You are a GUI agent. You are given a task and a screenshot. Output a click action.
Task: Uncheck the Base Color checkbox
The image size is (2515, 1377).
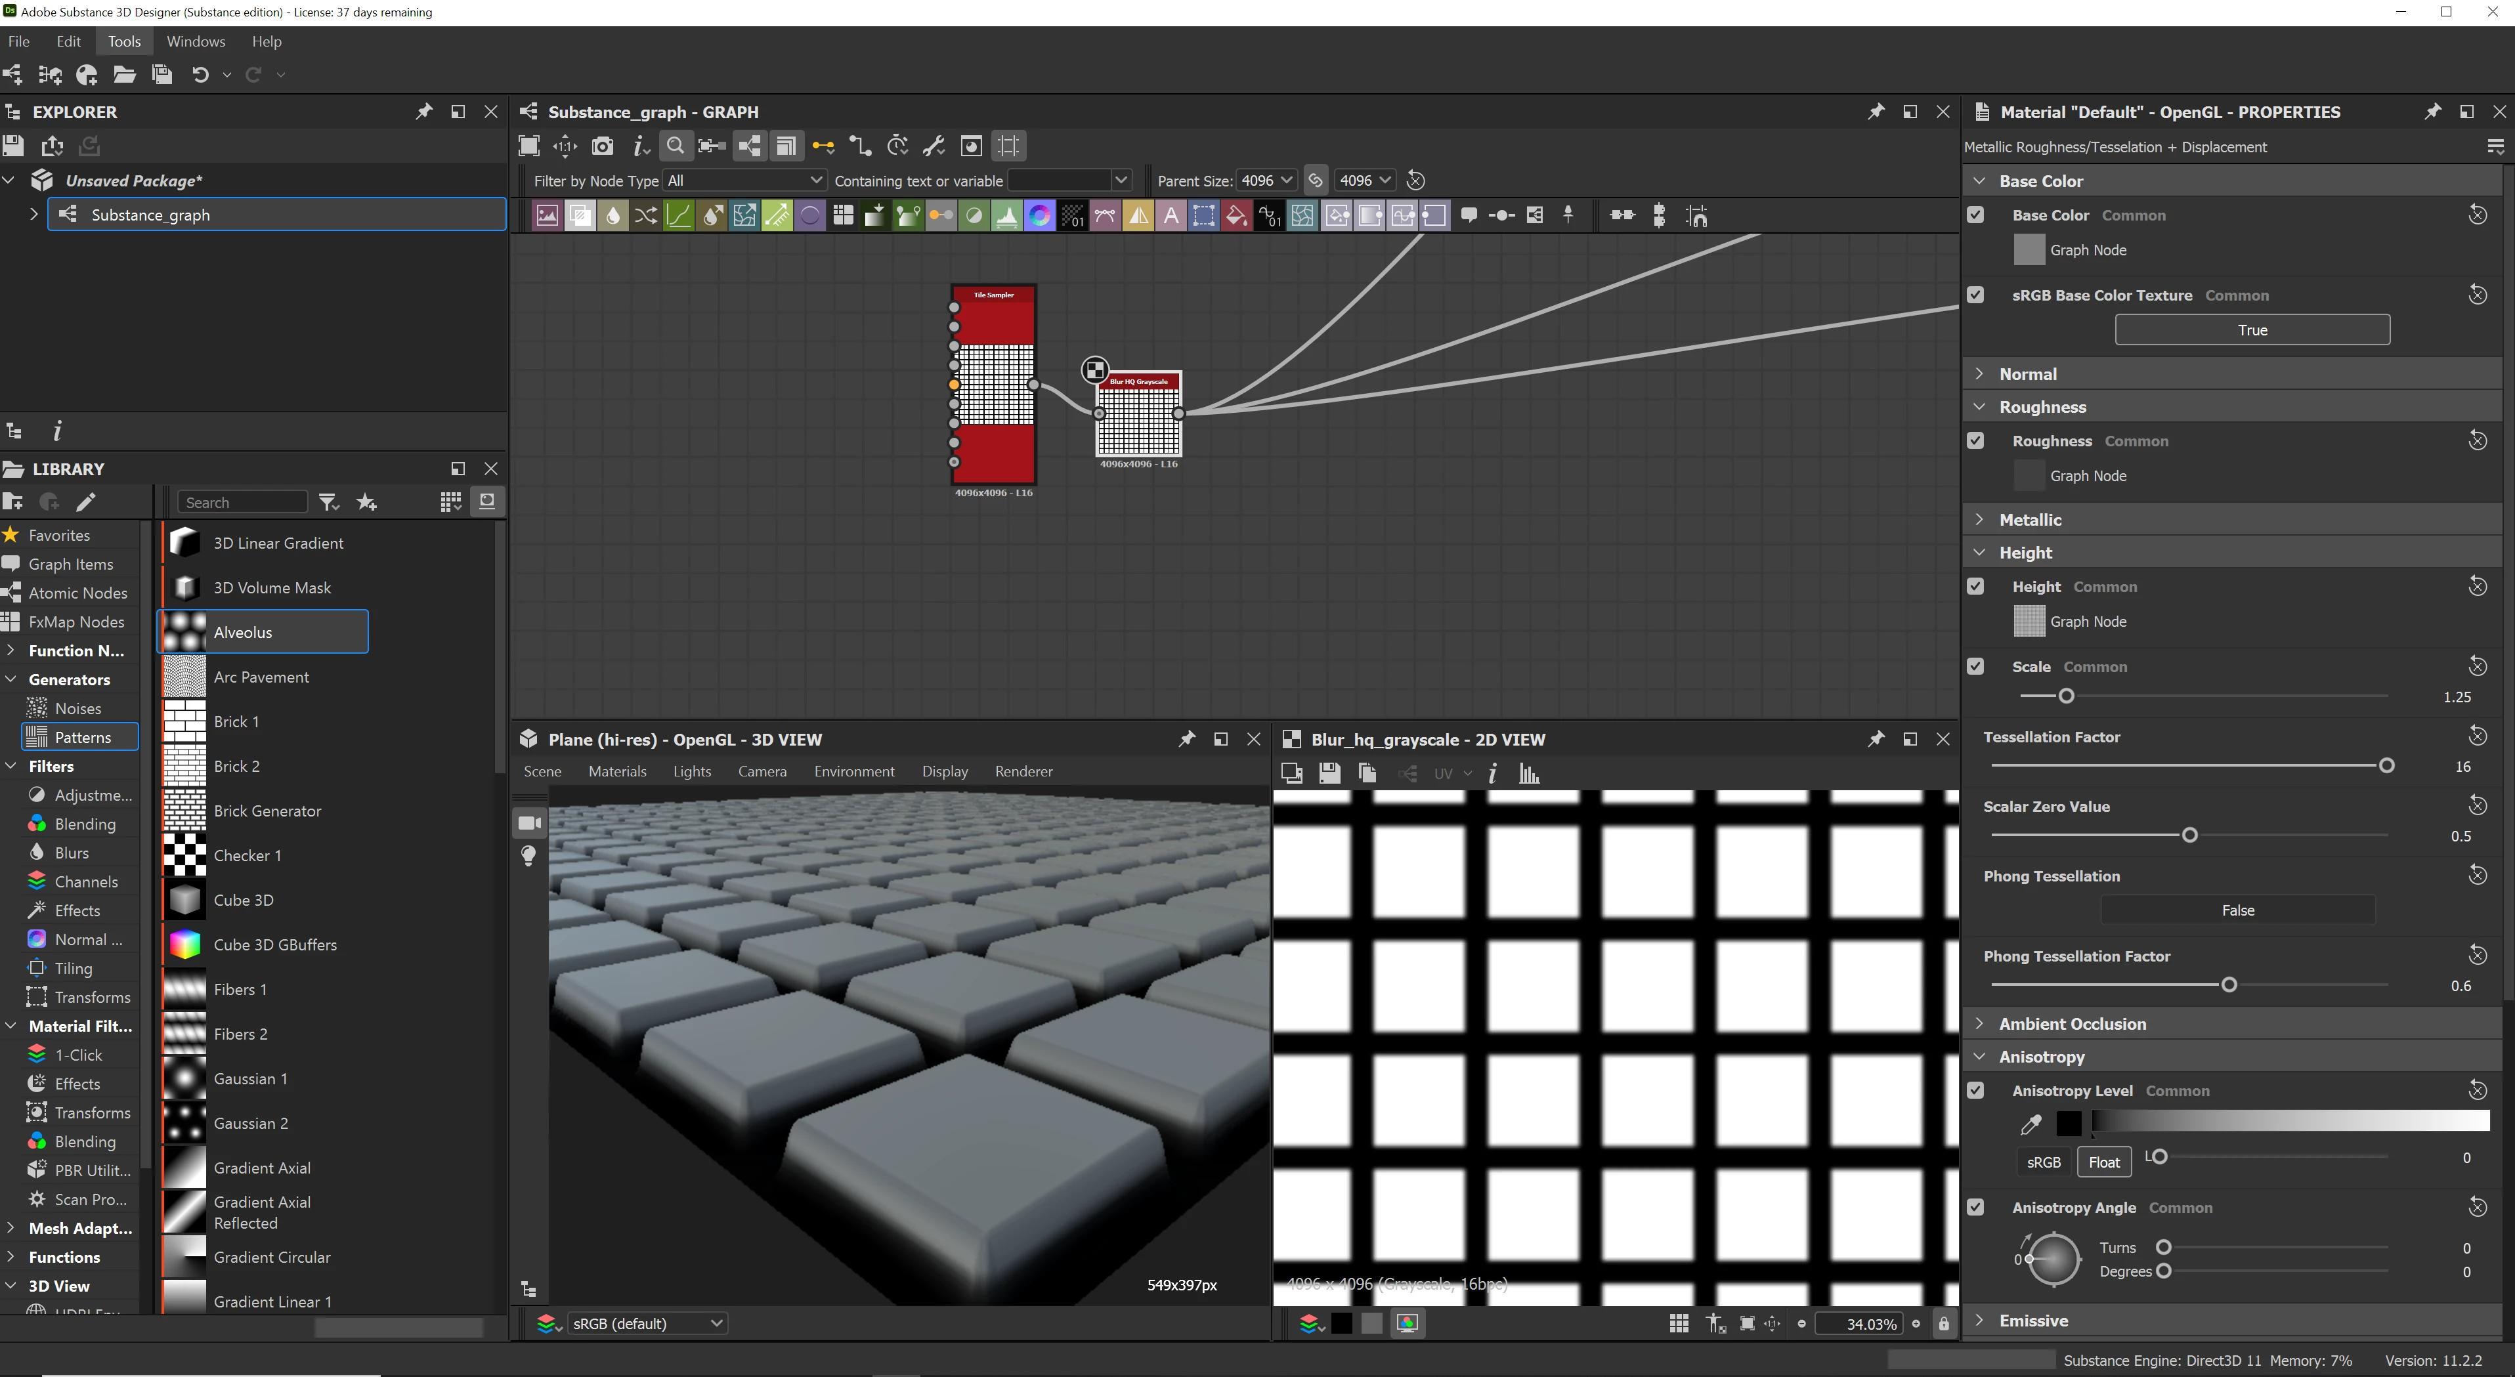pos(1976,215)
